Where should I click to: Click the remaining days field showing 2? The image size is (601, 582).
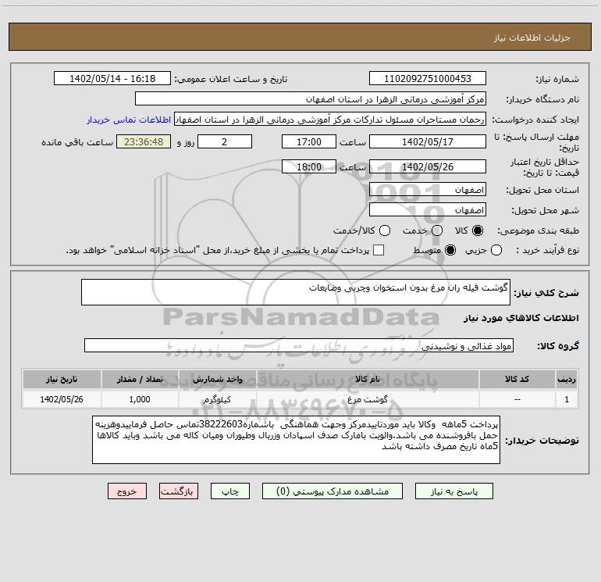coord(225,141)
